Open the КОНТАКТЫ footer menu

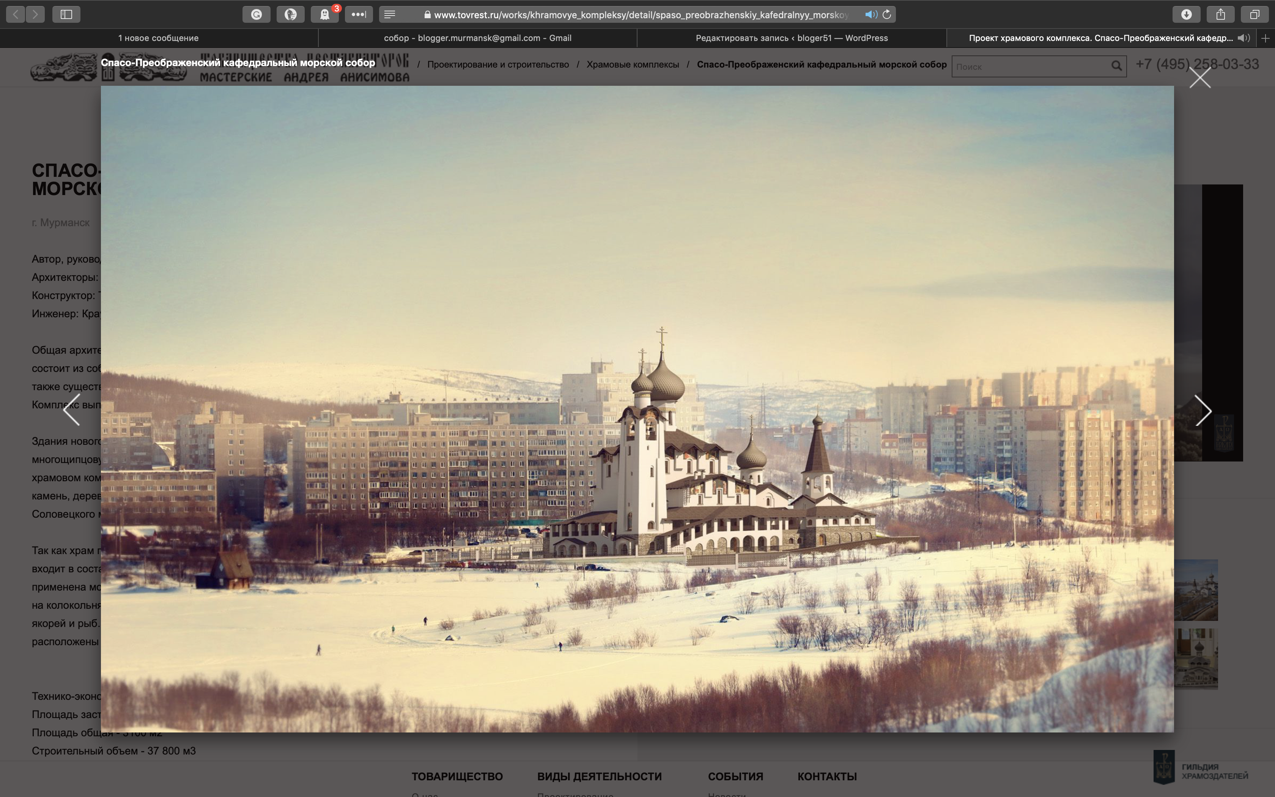[x=826, y=776]
